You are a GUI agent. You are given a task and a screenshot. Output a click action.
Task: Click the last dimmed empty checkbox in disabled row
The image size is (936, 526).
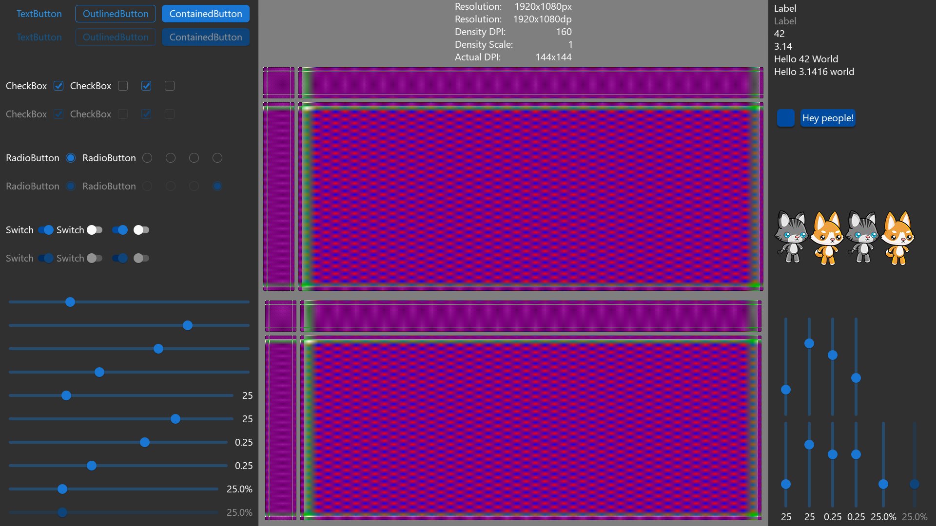click(170, 114)
